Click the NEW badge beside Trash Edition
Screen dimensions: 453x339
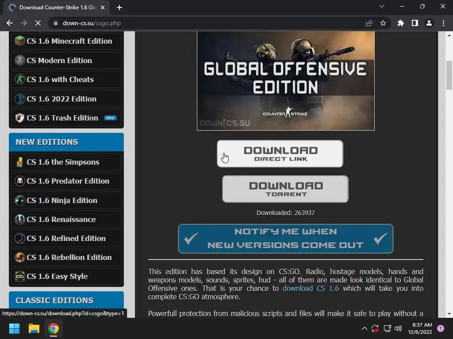[x=110, y=118]
